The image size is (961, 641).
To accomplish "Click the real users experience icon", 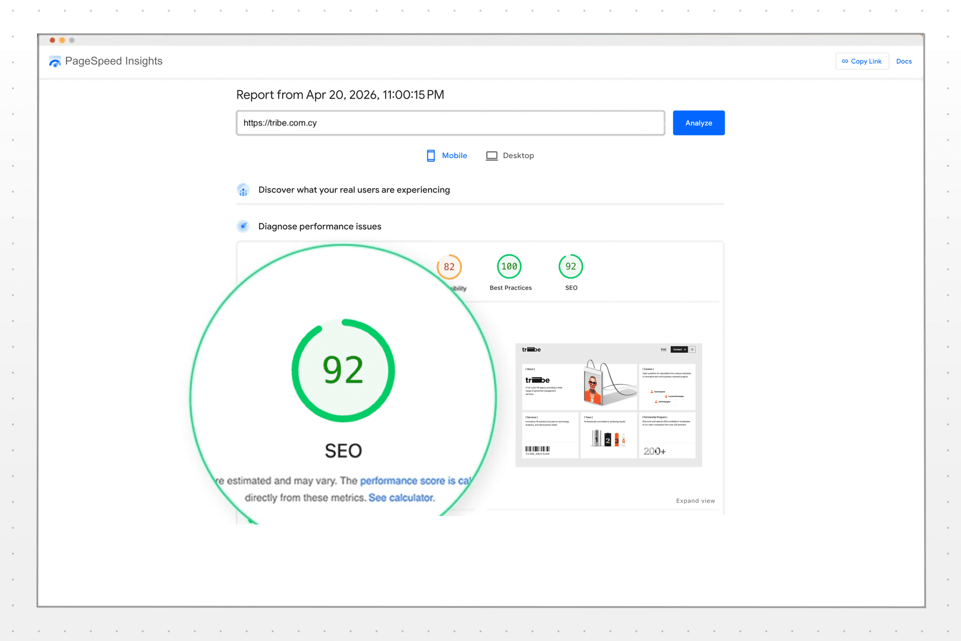I will click(x=243, y=190).
